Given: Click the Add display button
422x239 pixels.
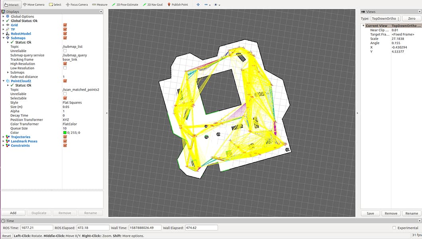Looking at the screenshot, I should click(x=13, y=213).
